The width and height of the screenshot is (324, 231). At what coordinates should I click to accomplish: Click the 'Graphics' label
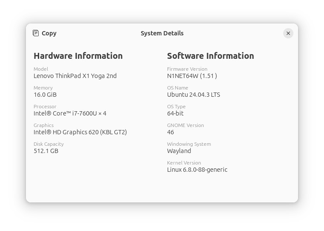tap(44, 125)
